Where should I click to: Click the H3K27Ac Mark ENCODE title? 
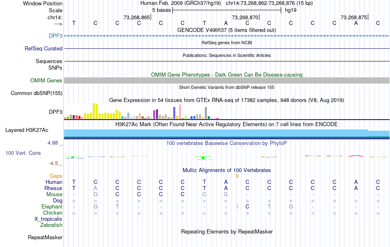pyautogui.click(x=227, y=125)
